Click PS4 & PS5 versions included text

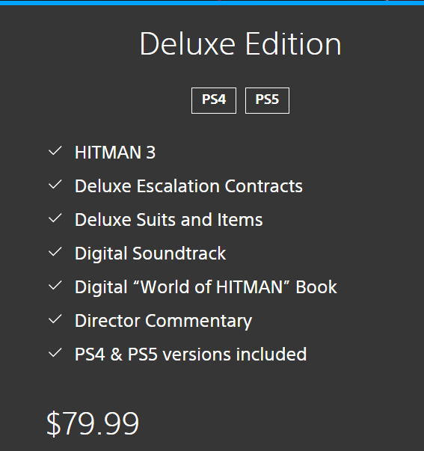tap(191, 354)
